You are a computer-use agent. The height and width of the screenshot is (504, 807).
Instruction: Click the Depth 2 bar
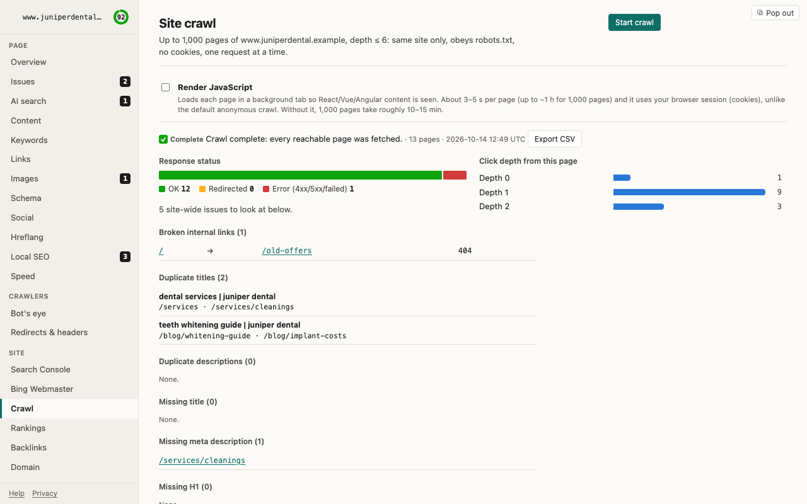pos(639,207)
